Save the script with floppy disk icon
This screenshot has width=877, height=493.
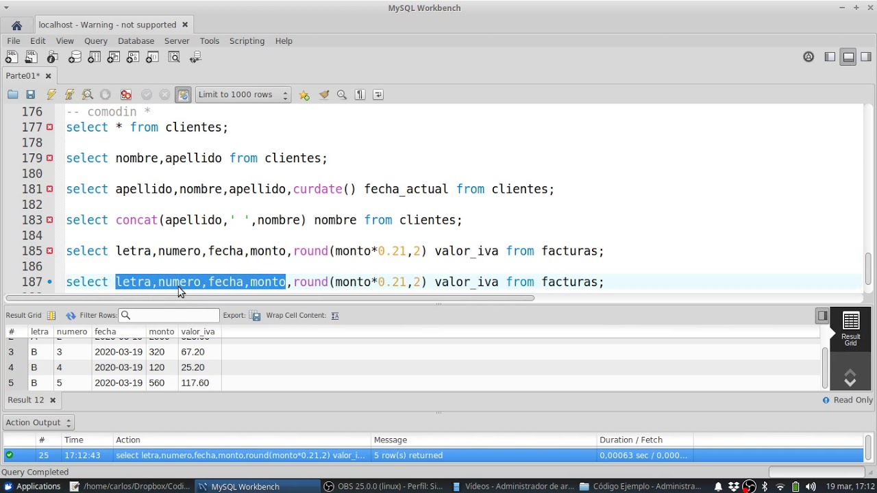pyautogui.click(x=30, y=95)
